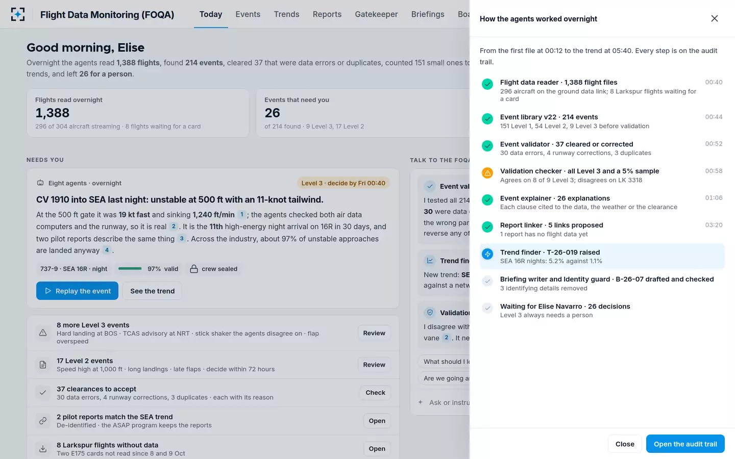
Task: Select the Gatekeeper tab
Action: 377,14
